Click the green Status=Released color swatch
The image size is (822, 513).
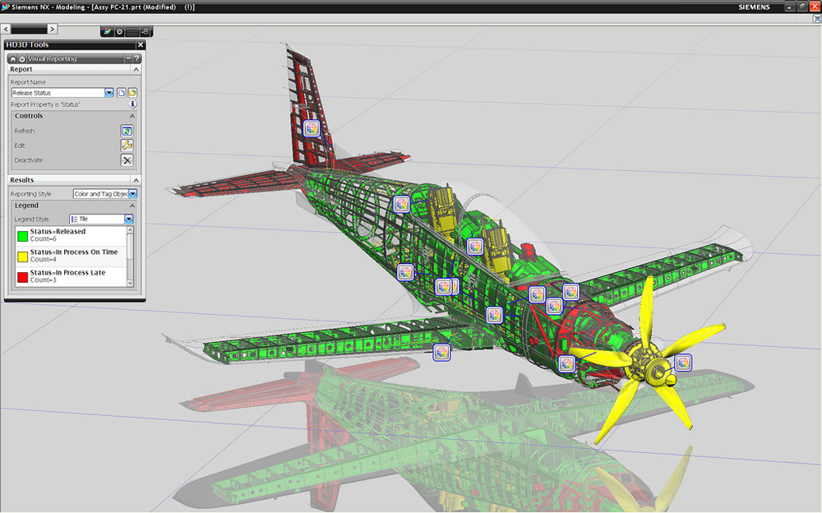point(22,236)
